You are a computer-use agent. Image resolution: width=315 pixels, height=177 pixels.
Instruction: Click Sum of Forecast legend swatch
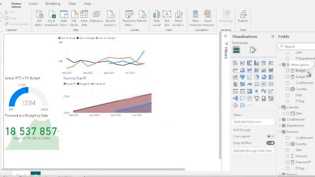[97, 38]
